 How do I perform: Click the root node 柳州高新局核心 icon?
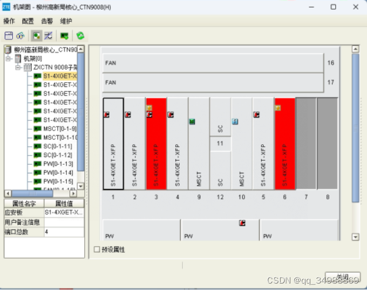(8, 50)
